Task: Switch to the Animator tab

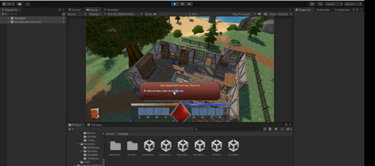Action: coord(111,10)
